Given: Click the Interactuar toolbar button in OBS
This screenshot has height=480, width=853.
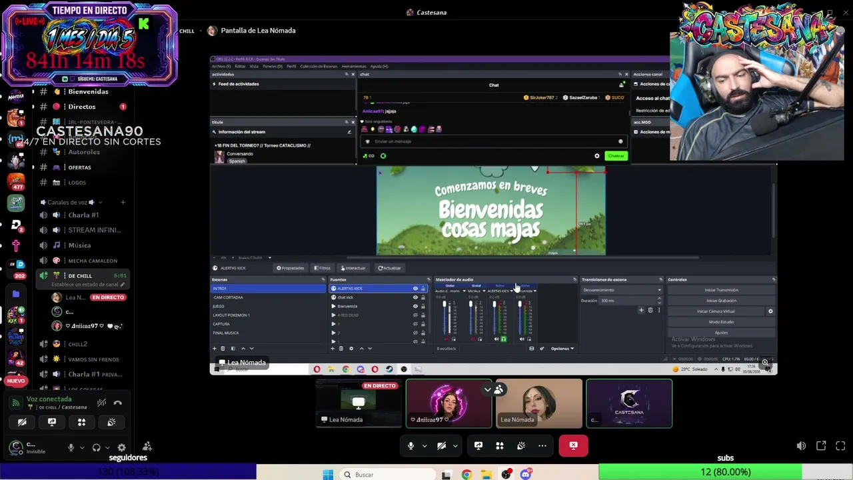Looking at the screenshot, I should [x=353, y=268].
